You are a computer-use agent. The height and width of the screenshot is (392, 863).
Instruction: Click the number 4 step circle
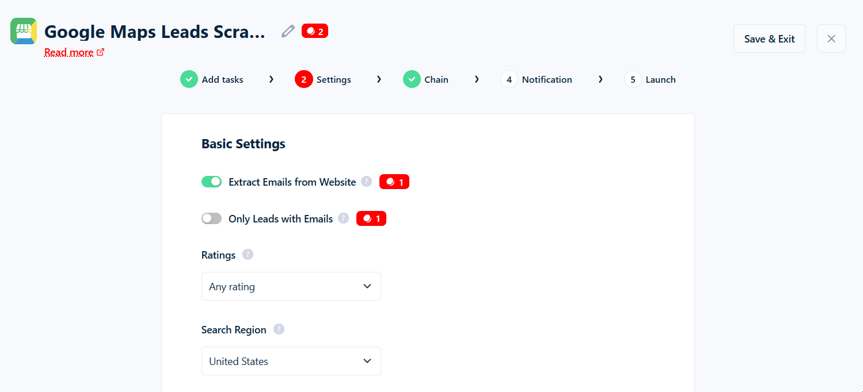pyautogui.click(x=509, y=79)
